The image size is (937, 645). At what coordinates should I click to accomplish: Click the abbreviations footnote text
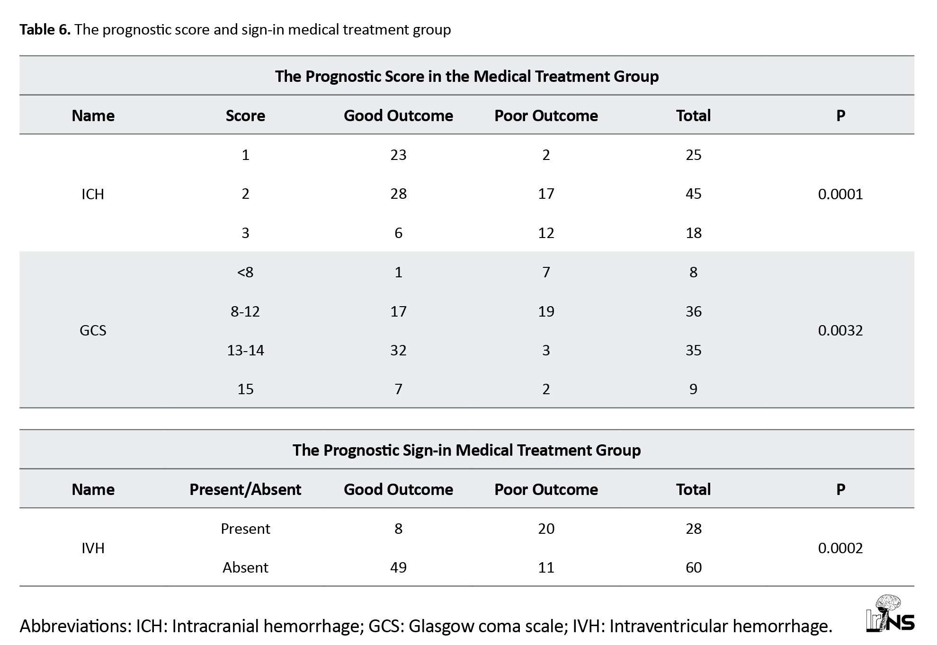pos(425,626)
